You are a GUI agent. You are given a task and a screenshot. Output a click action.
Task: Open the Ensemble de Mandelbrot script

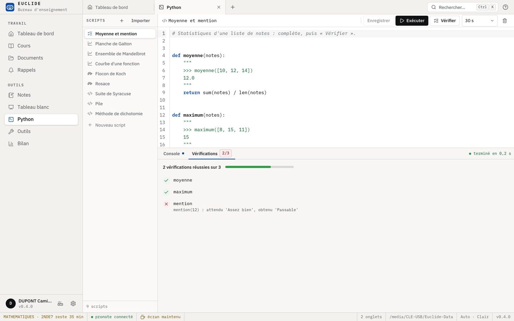[120, 54]
